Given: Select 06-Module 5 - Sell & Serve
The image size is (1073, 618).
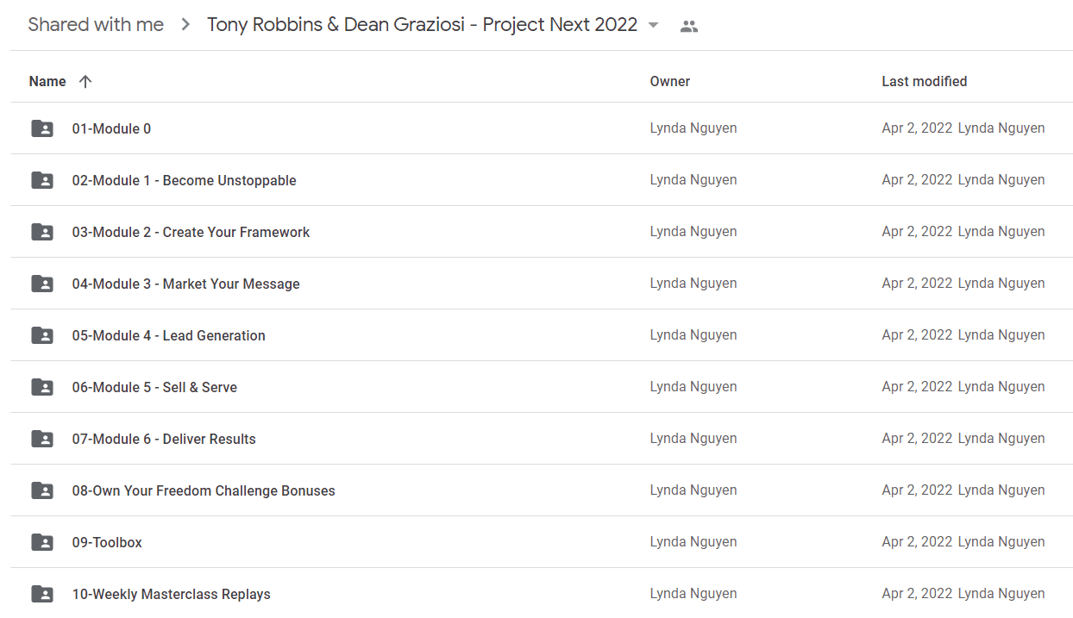Looking at the screenshot, I should coord(154,387).
